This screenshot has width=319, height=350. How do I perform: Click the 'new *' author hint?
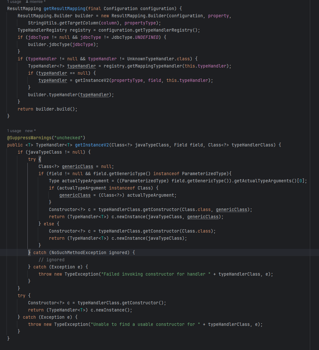click(30, 131)
